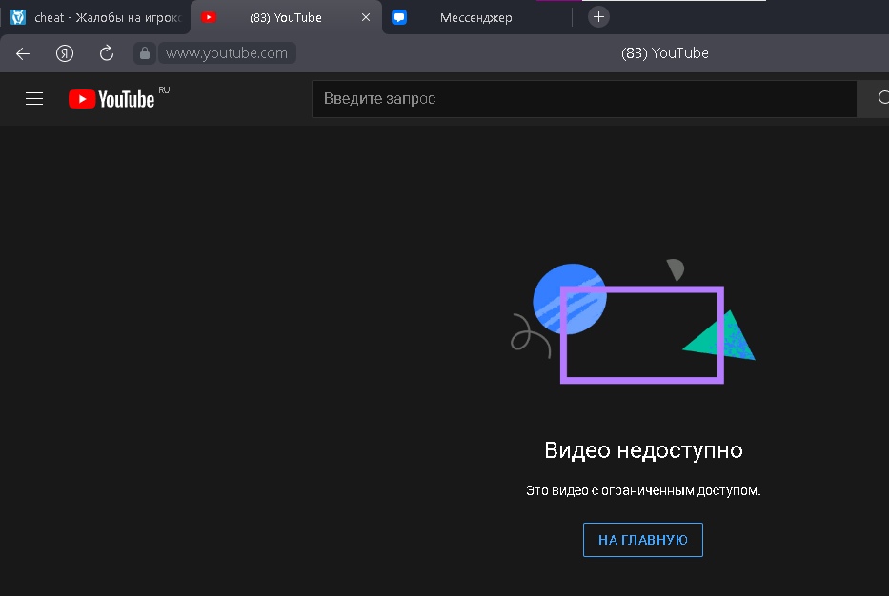
Task: Click the YouTube logo
Action: [112, 99]
